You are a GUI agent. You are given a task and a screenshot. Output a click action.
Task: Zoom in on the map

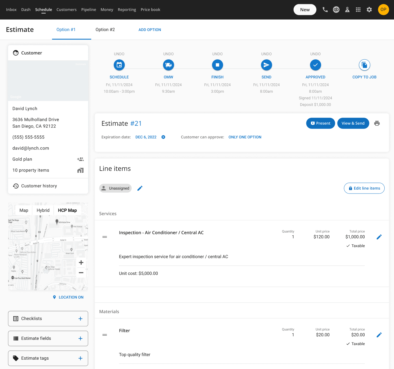(81, 263)
